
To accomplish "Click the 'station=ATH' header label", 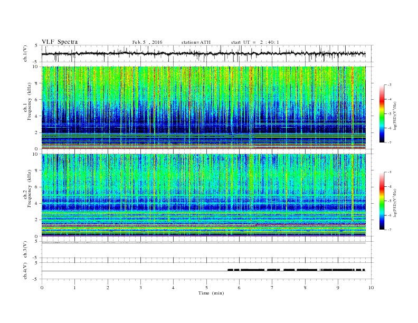I will (x=196, y=42).
